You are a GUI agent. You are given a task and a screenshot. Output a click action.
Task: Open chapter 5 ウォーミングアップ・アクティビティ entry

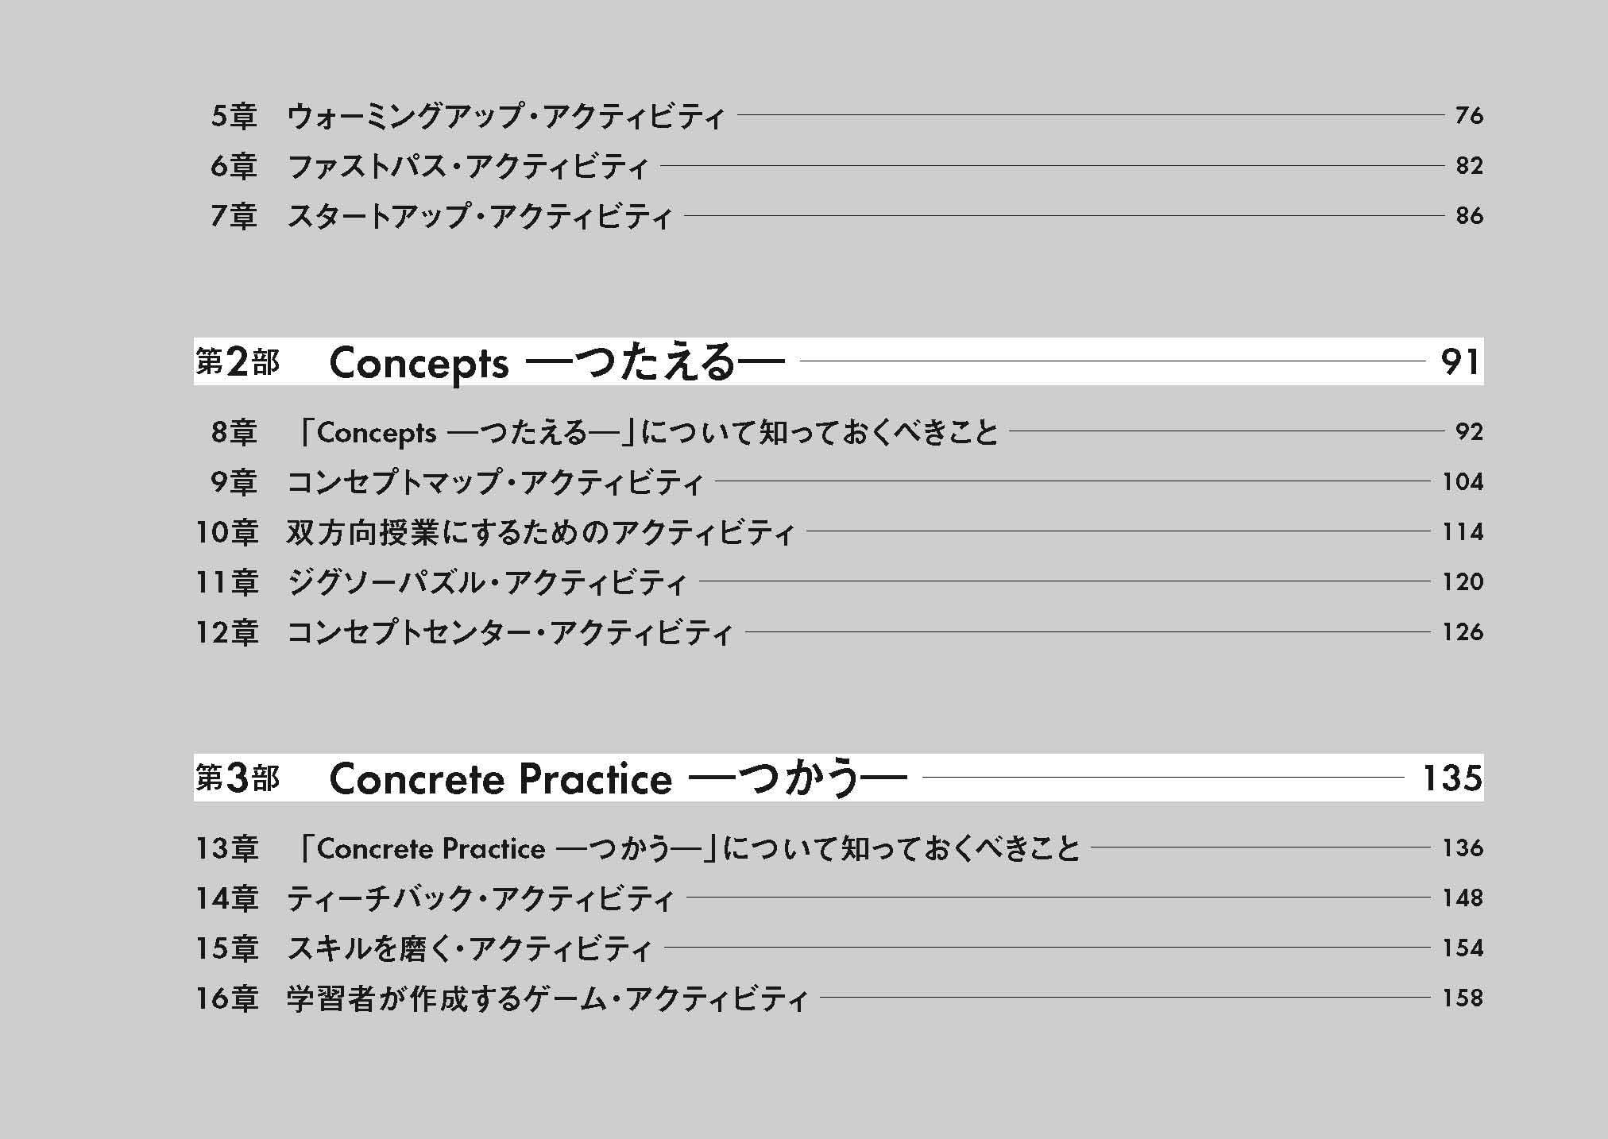click(505, 117)
